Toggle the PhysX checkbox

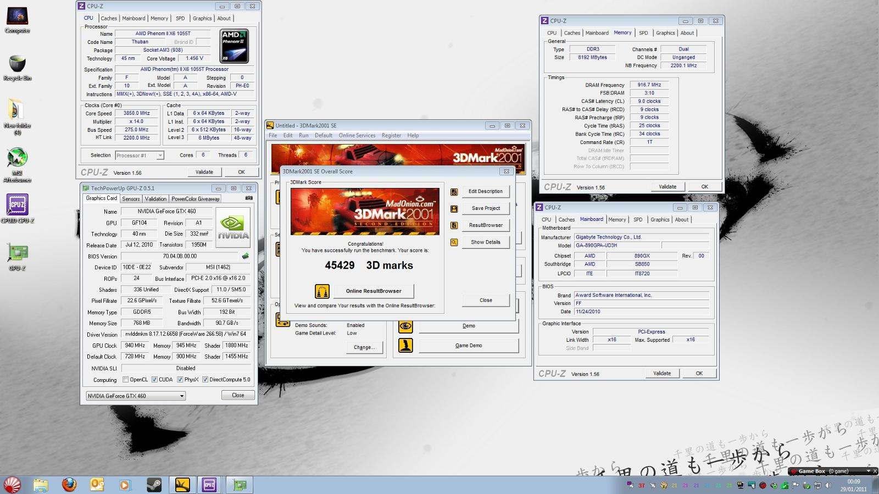[x=180, y=380]
